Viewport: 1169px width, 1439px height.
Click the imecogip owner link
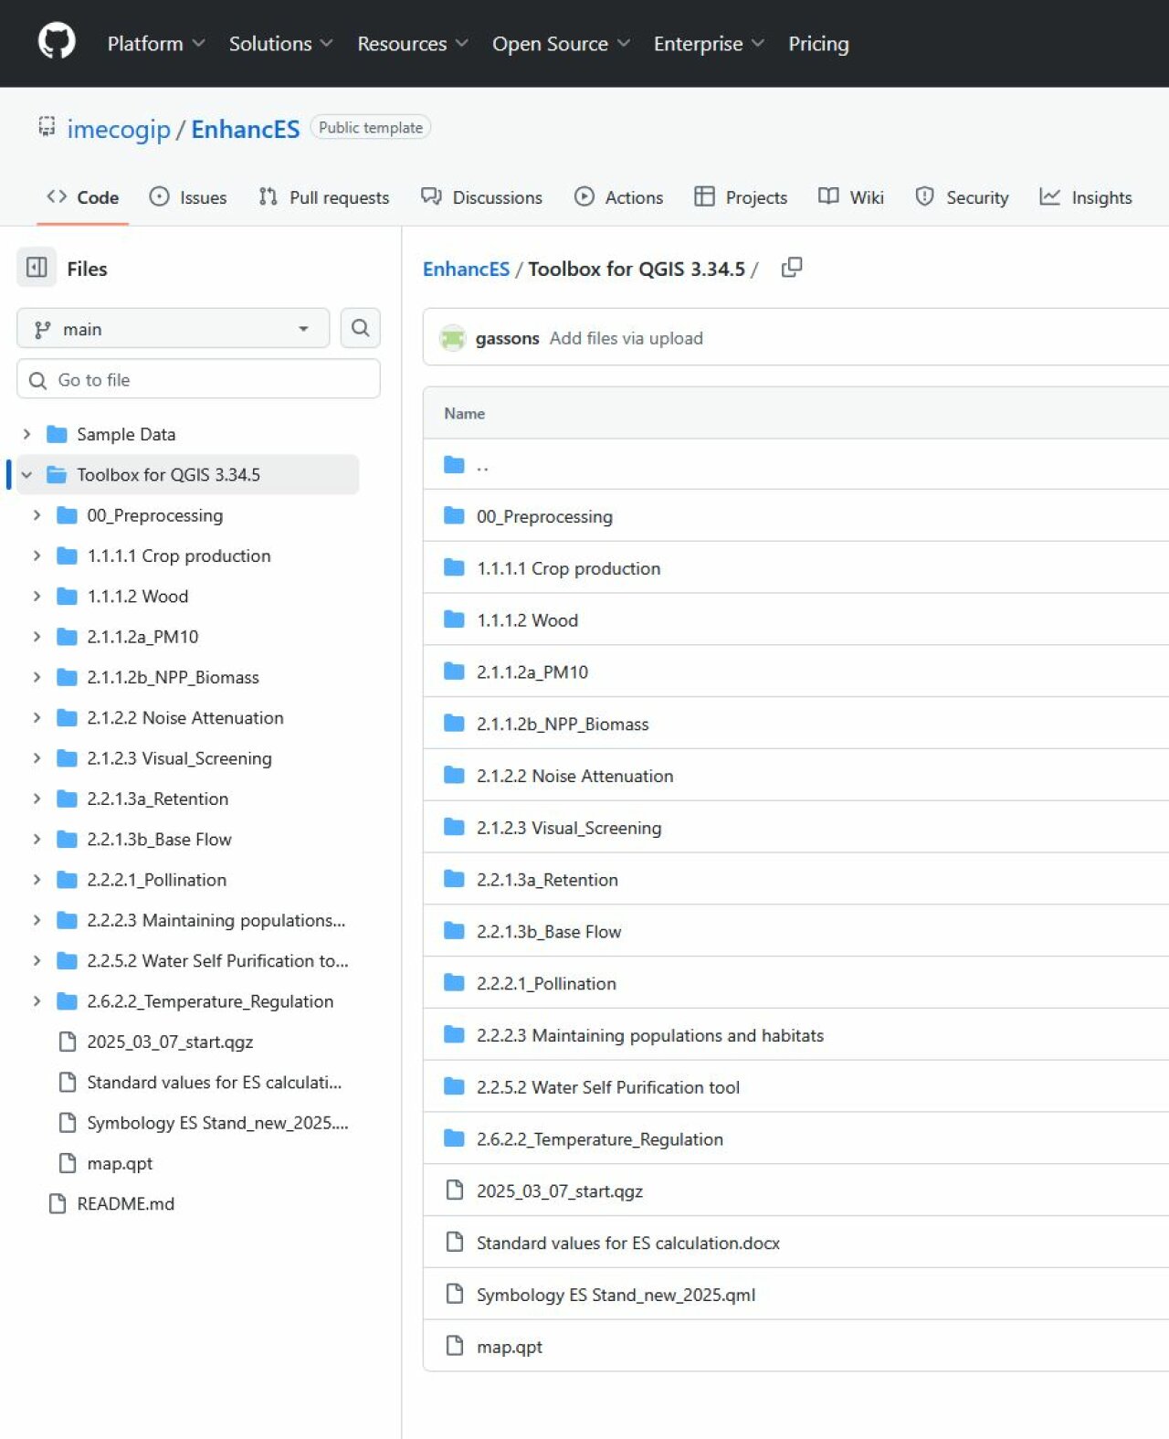tap(119, 130)
